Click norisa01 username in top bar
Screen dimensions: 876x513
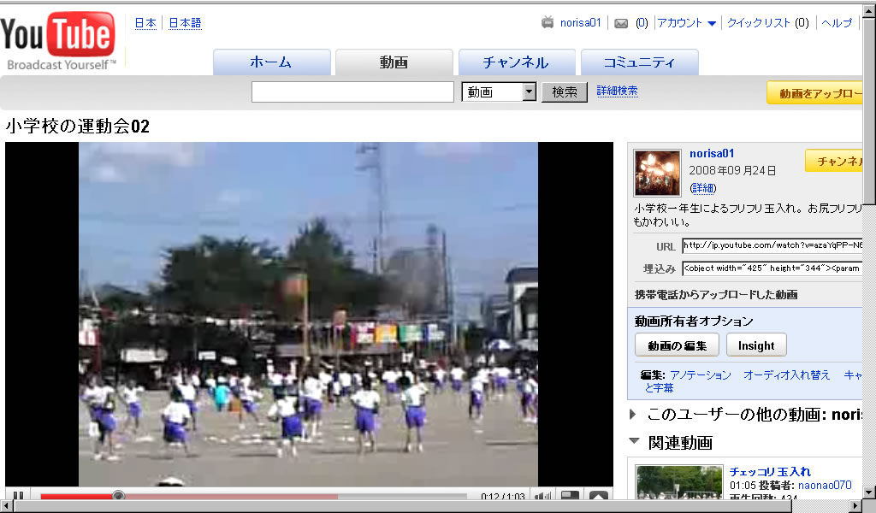pyautogui.click(x=581, y=23)
